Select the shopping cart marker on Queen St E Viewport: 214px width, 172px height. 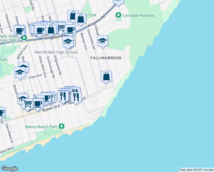(27, 105)
